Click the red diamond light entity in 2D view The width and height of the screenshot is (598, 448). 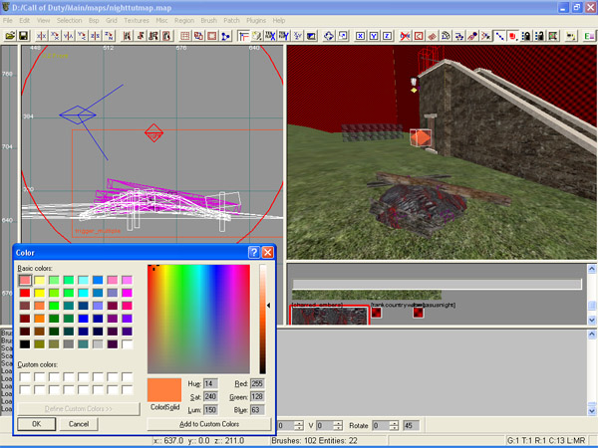click(154, 133)
